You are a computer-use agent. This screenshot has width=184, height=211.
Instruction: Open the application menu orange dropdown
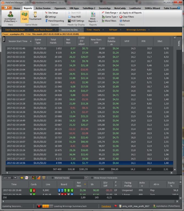pyautogui.click(x=7, y=8)
